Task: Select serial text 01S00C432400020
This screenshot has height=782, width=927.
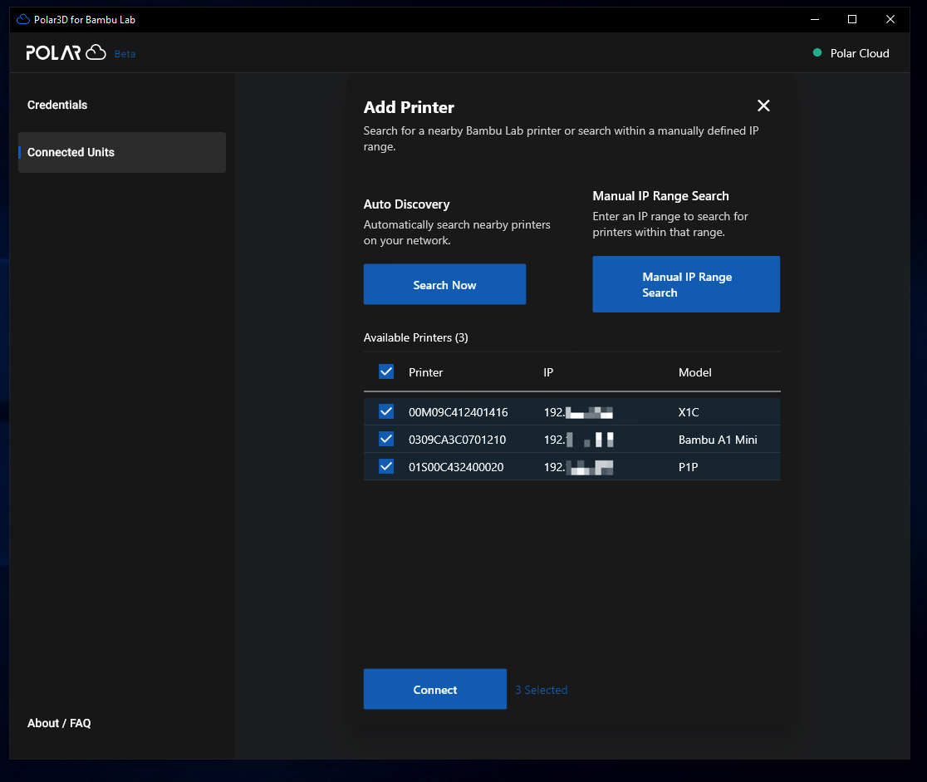Action: (456, 467)
